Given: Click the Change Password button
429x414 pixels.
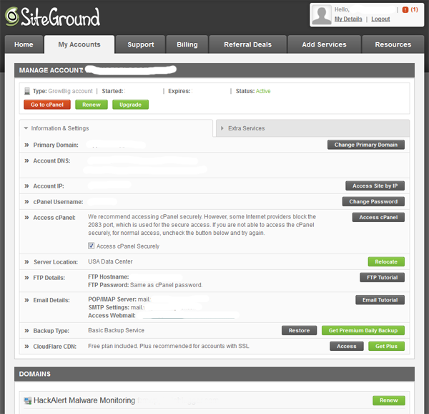Looking at the screenshot, I should click(x=373, y=202).
